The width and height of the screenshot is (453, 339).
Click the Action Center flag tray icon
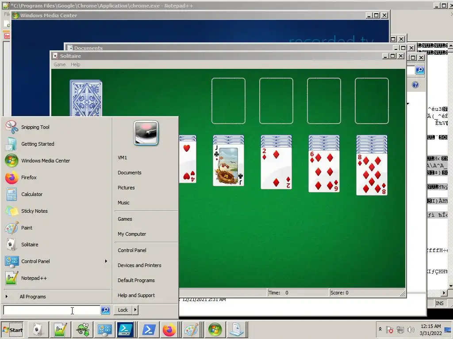[389, 329]
